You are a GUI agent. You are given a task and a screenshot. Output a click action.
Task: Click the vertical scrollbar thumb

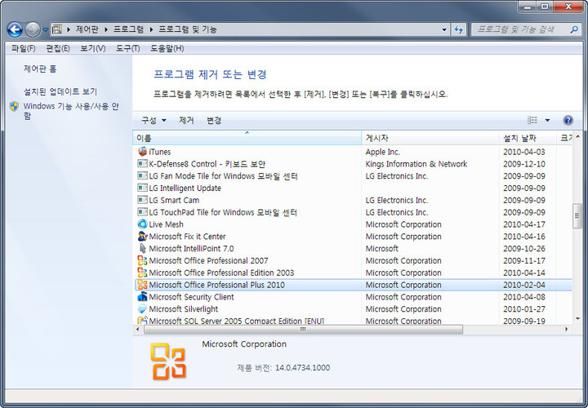click(577, 215)
